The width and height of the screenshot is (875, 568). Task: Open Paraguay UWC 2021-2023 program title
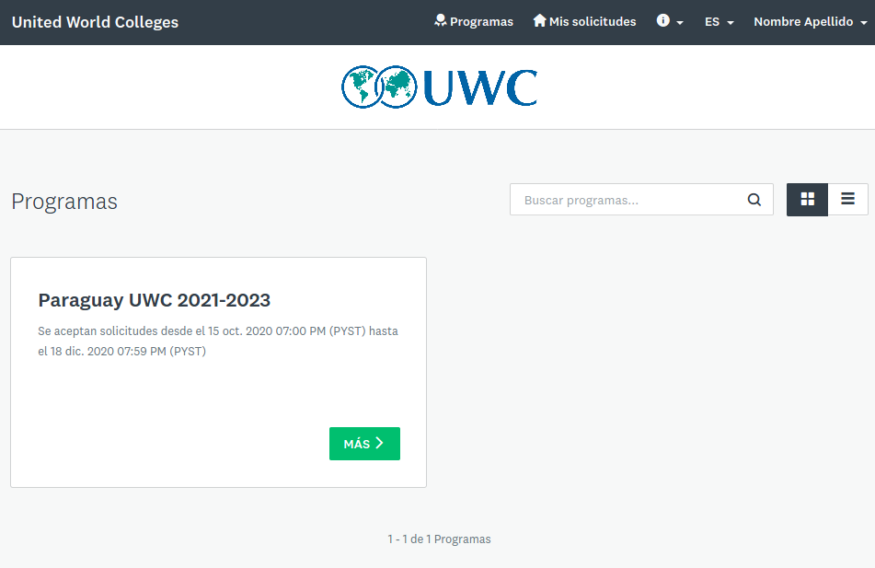coord(154,300)
